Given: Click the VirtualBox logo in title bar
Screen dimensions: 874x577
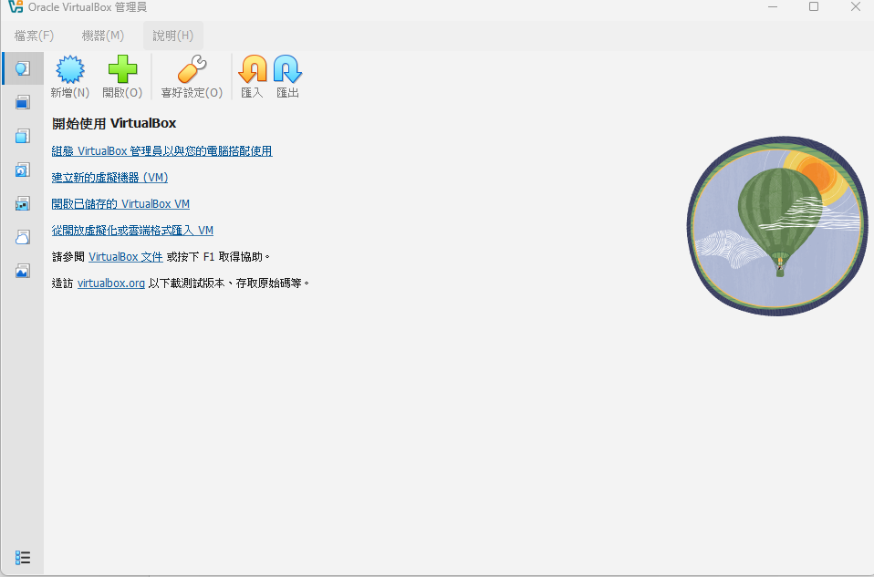Looking at the screenshot, I should 16,6.
